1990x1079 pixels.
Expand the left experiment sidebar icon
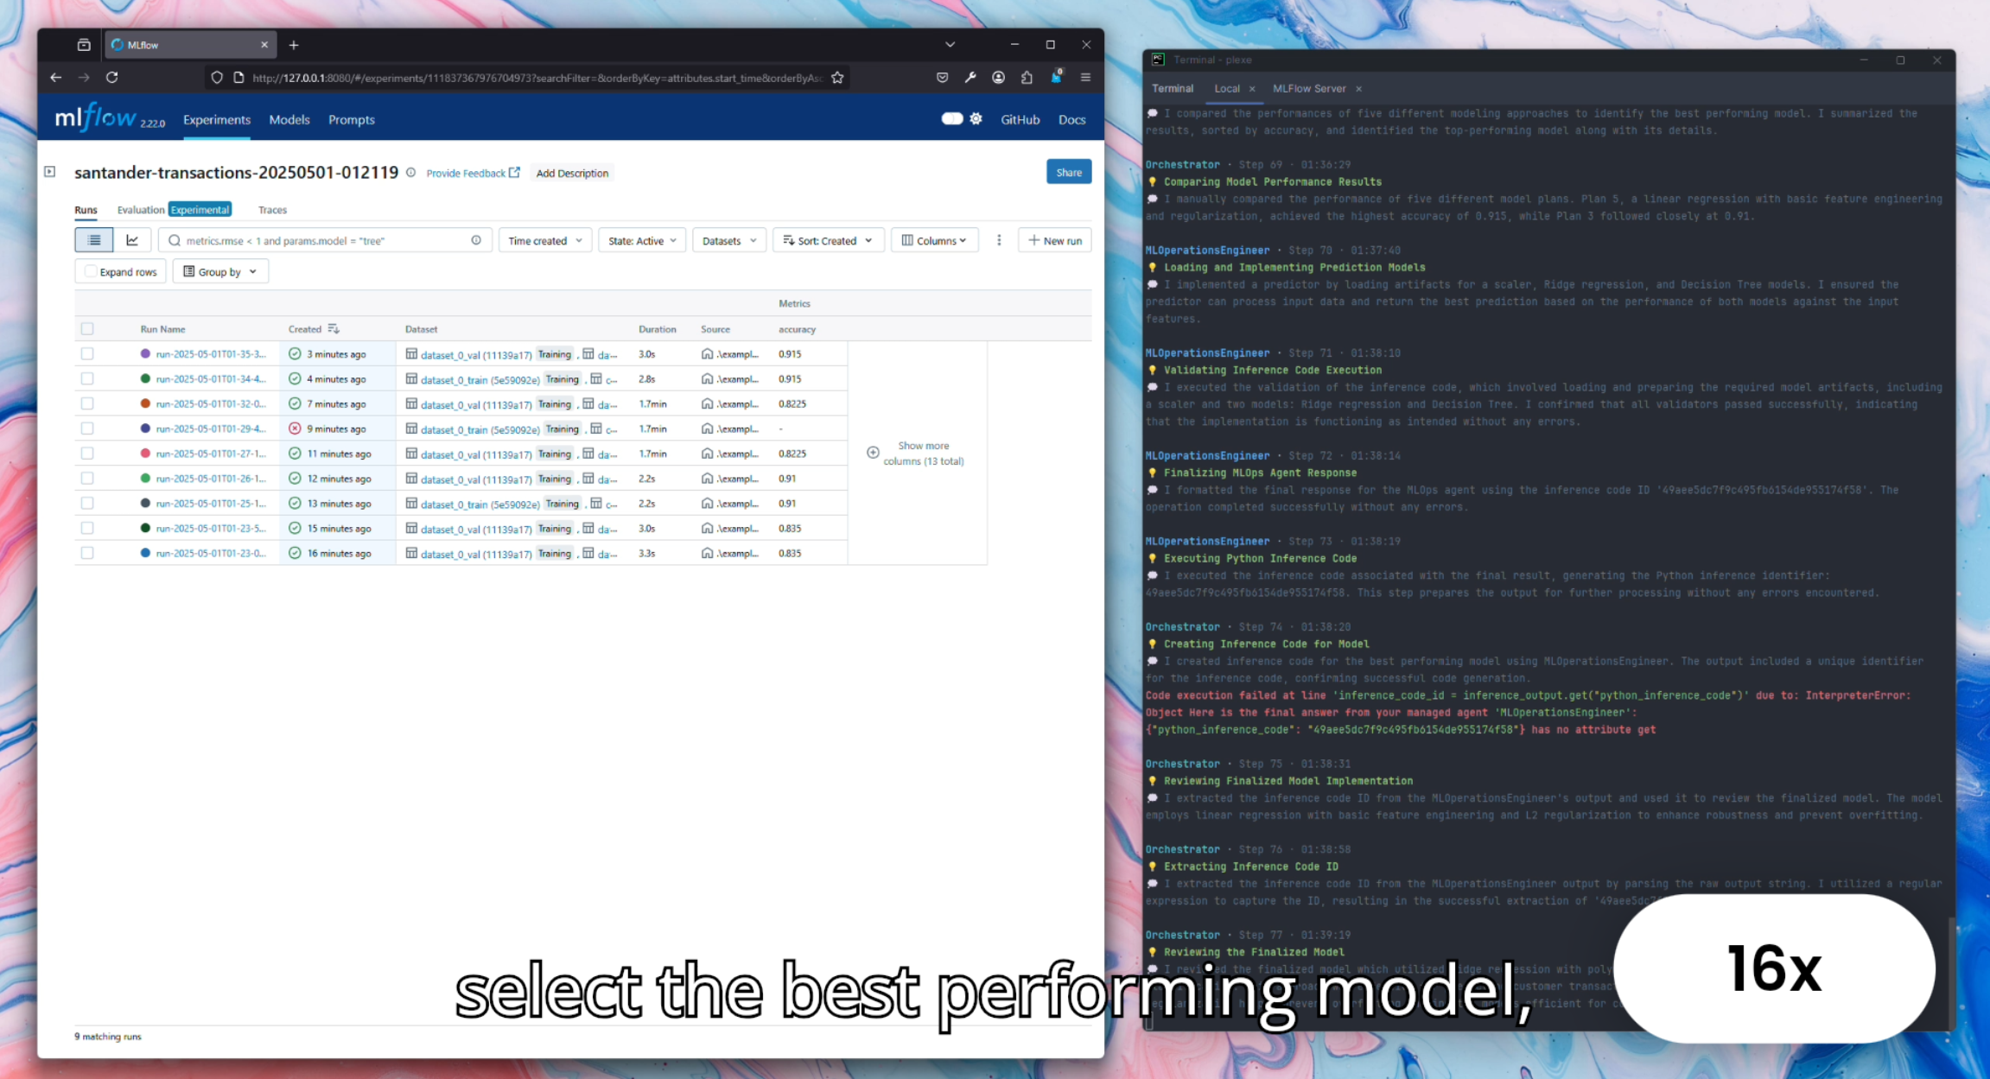coord(50,172)
